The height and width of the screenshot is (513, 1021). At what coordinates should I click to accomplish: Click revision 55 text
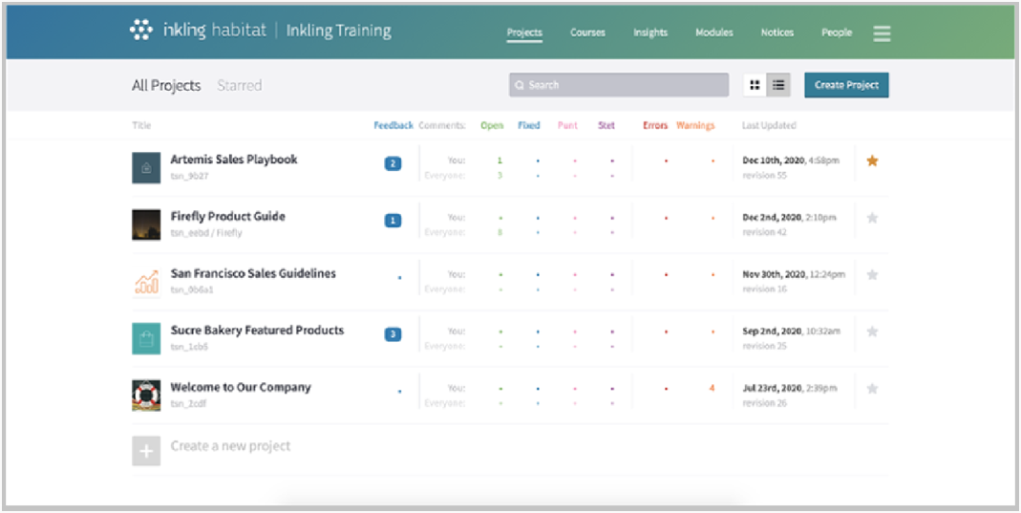(x=764, y=175)
